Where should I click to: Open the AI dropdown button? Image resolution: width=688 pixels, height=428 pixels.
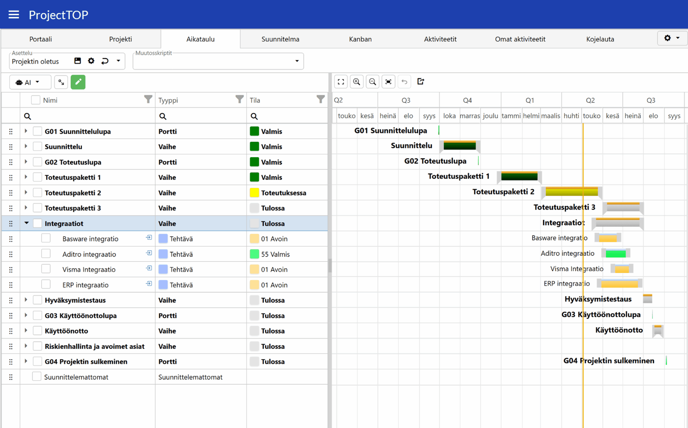click(30, 82)
